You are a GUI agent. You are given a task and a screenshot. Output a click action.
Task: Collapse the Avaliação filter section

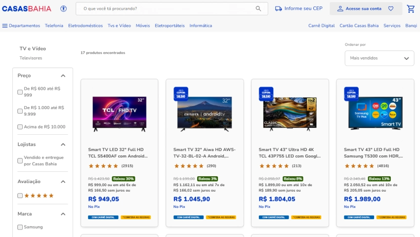63,182
